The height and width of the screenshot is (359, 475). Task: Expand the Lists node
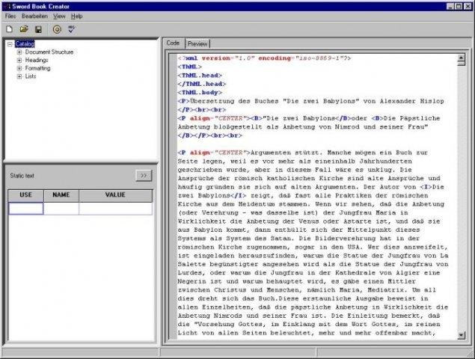[x=19, y=76]
